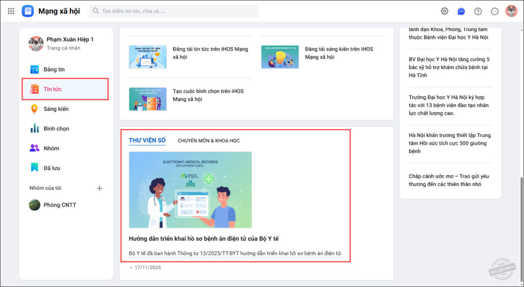Open Phạm Xuân Hiệp 1 profile name
Image resolution: width=524 pixels, height=287 pixels.
70,39
